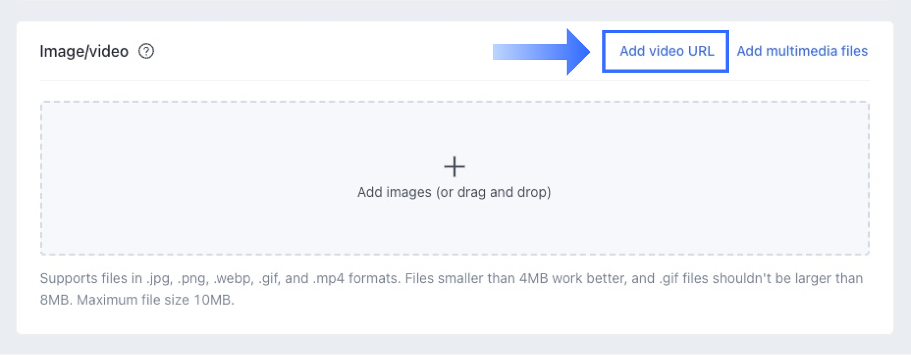
Task: Click the Image/video section heading
Action: [x=84, y=51]
